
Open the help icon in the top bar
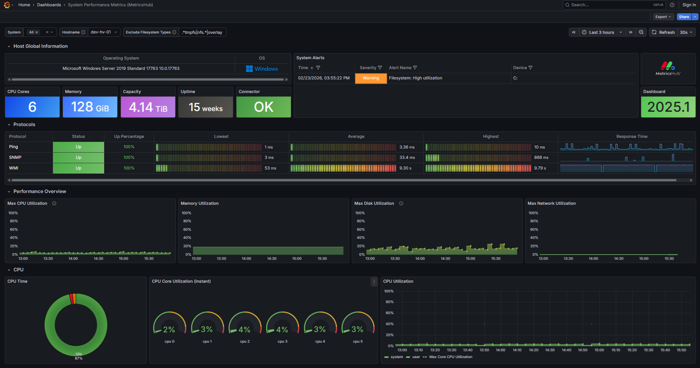pyautogui.click(x=672, y=5)
